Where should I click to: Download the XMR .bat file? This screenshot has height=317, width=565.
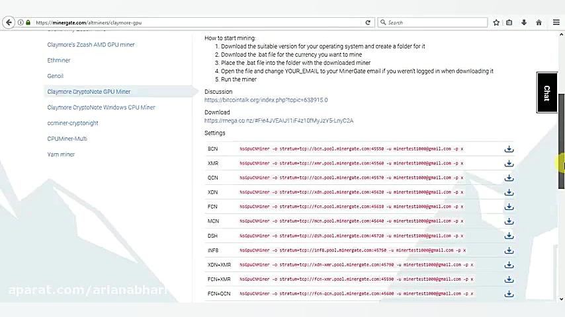click(x=509, y=163)
